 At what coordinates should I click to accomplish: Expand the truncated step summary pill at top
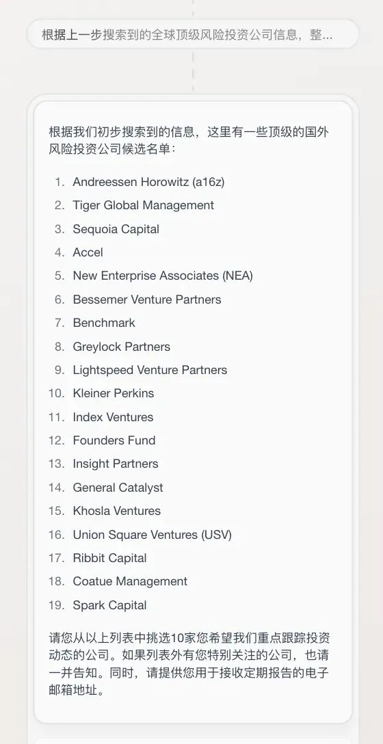193,34
